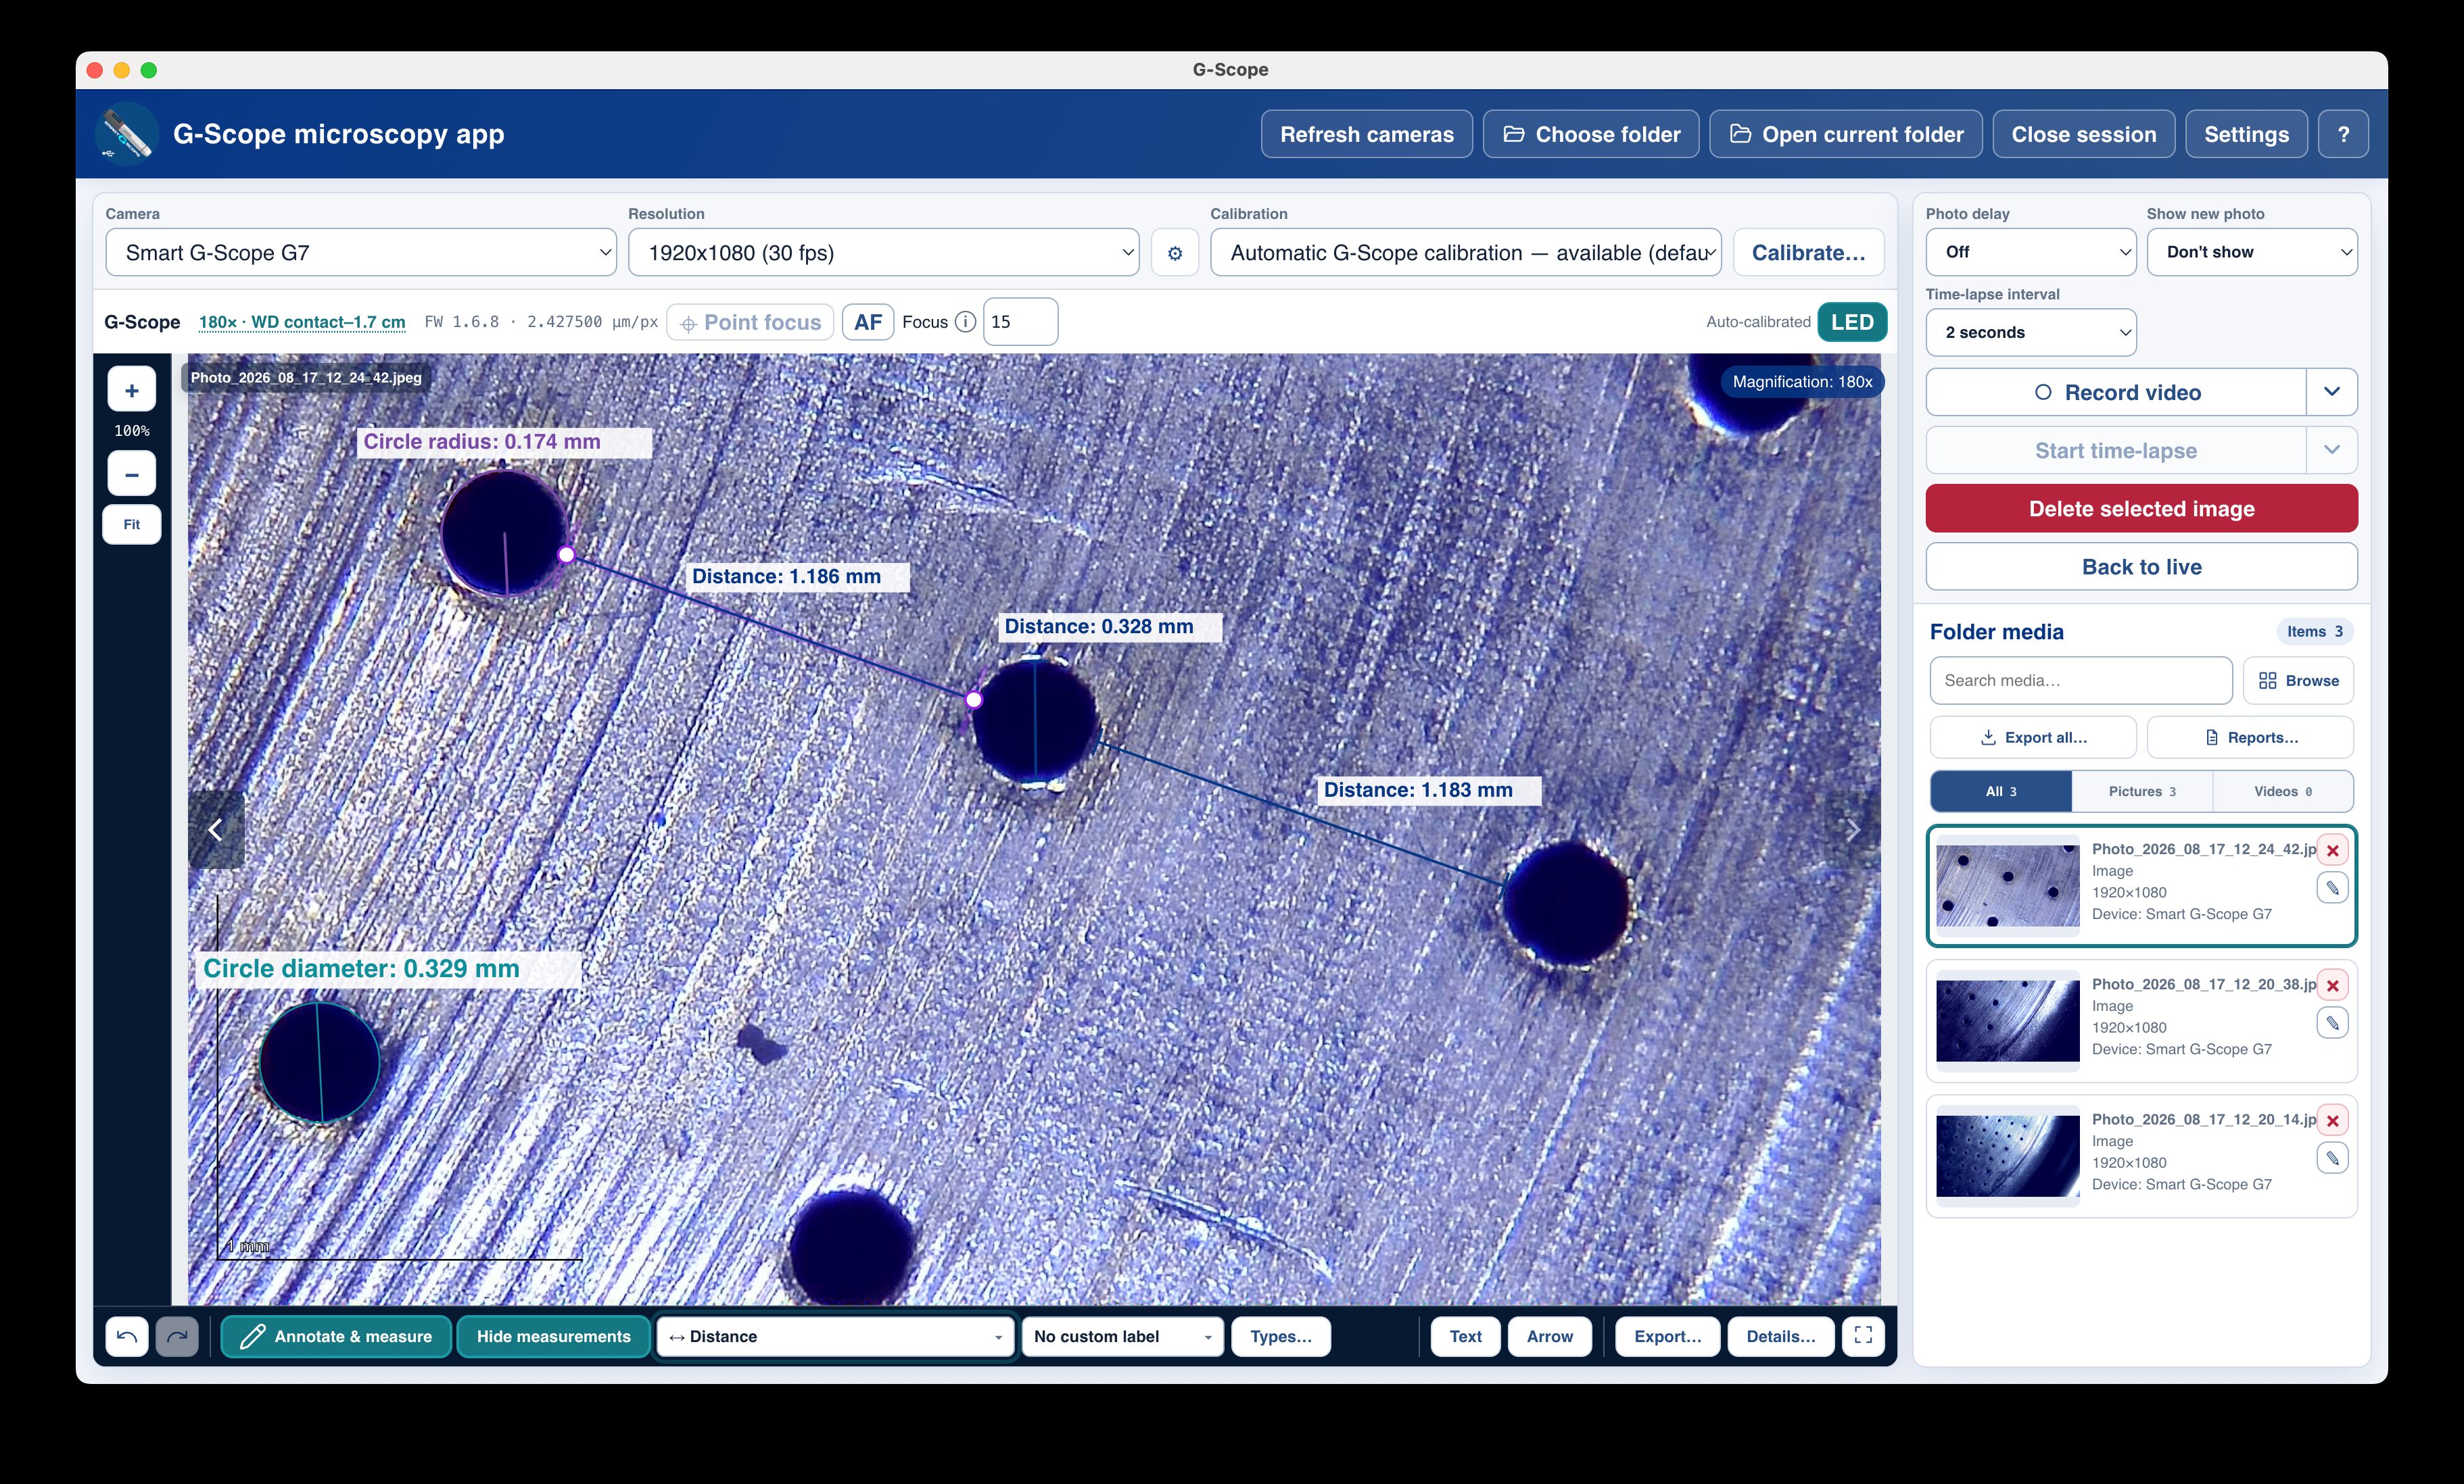Select thumbnail of Photo_2026_08_17_12_24_42
Screen dimensions: 2464x1484
(2007, 885)
